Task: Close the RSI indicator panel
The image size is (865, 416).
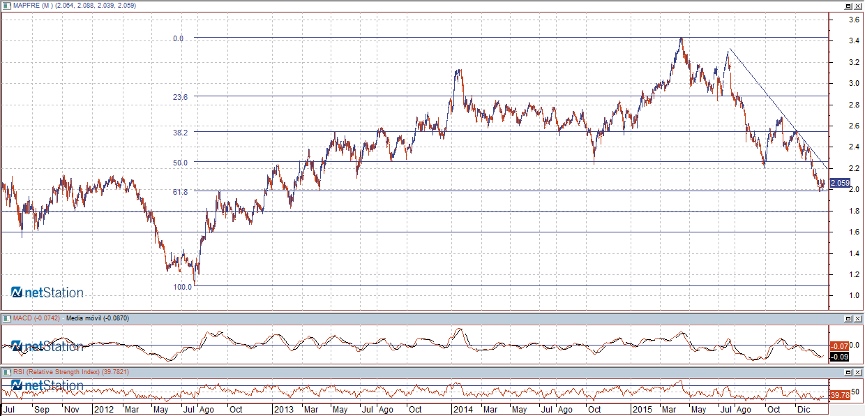Action: (857, 372)
